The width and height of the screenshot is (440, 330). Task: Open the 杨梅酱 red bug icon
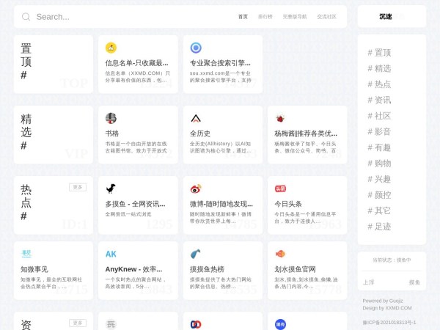280,118
